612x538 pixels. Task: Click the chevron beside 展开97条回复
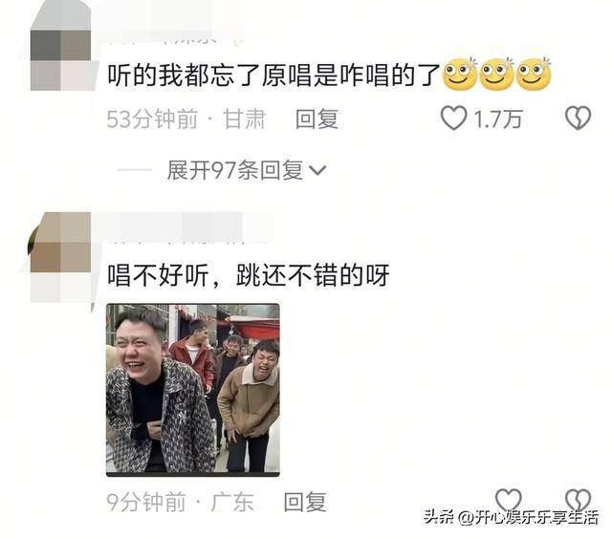click(x=317, y=170)
